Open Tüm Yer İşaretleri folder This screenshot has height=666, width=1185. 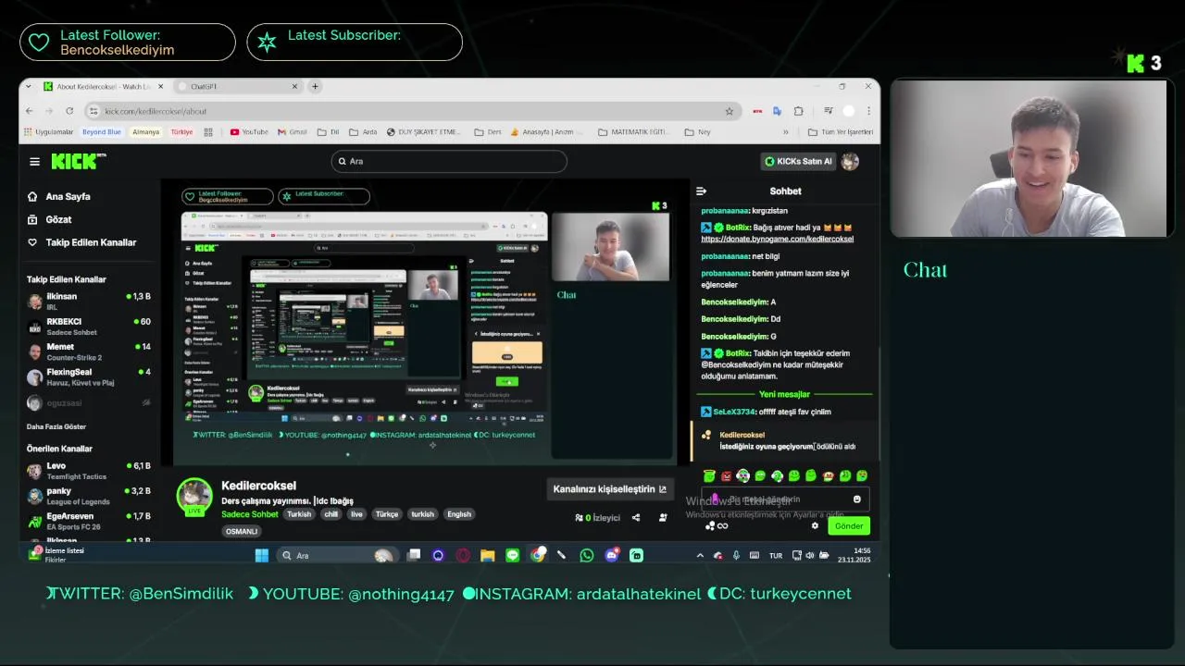(x=841, y=132)
